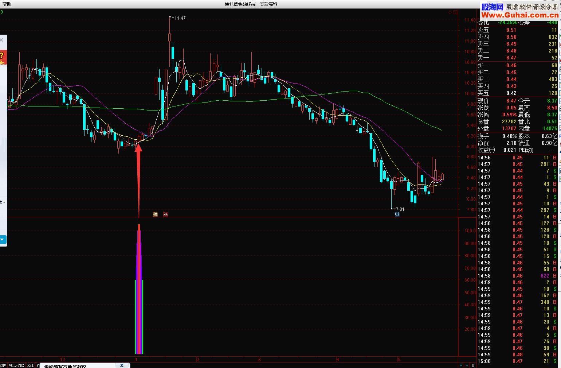Click the purple 622 trade volume

[545, 276]
